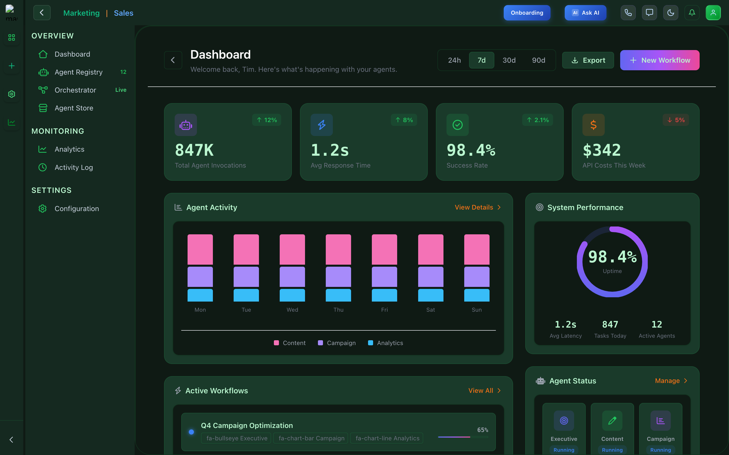Select the 7d time range

coord(482,60)
